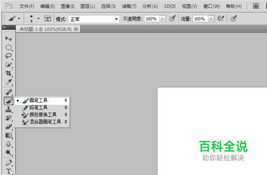
Task: Open the Bridge (Br) launcher
Action: pyautogui.click(x=256, y=7)
